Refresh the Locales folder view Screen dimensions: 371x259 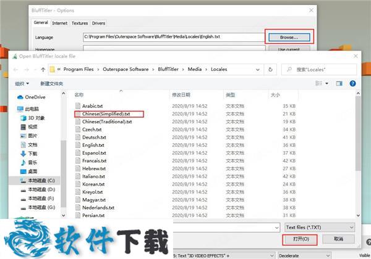(270, 70)
